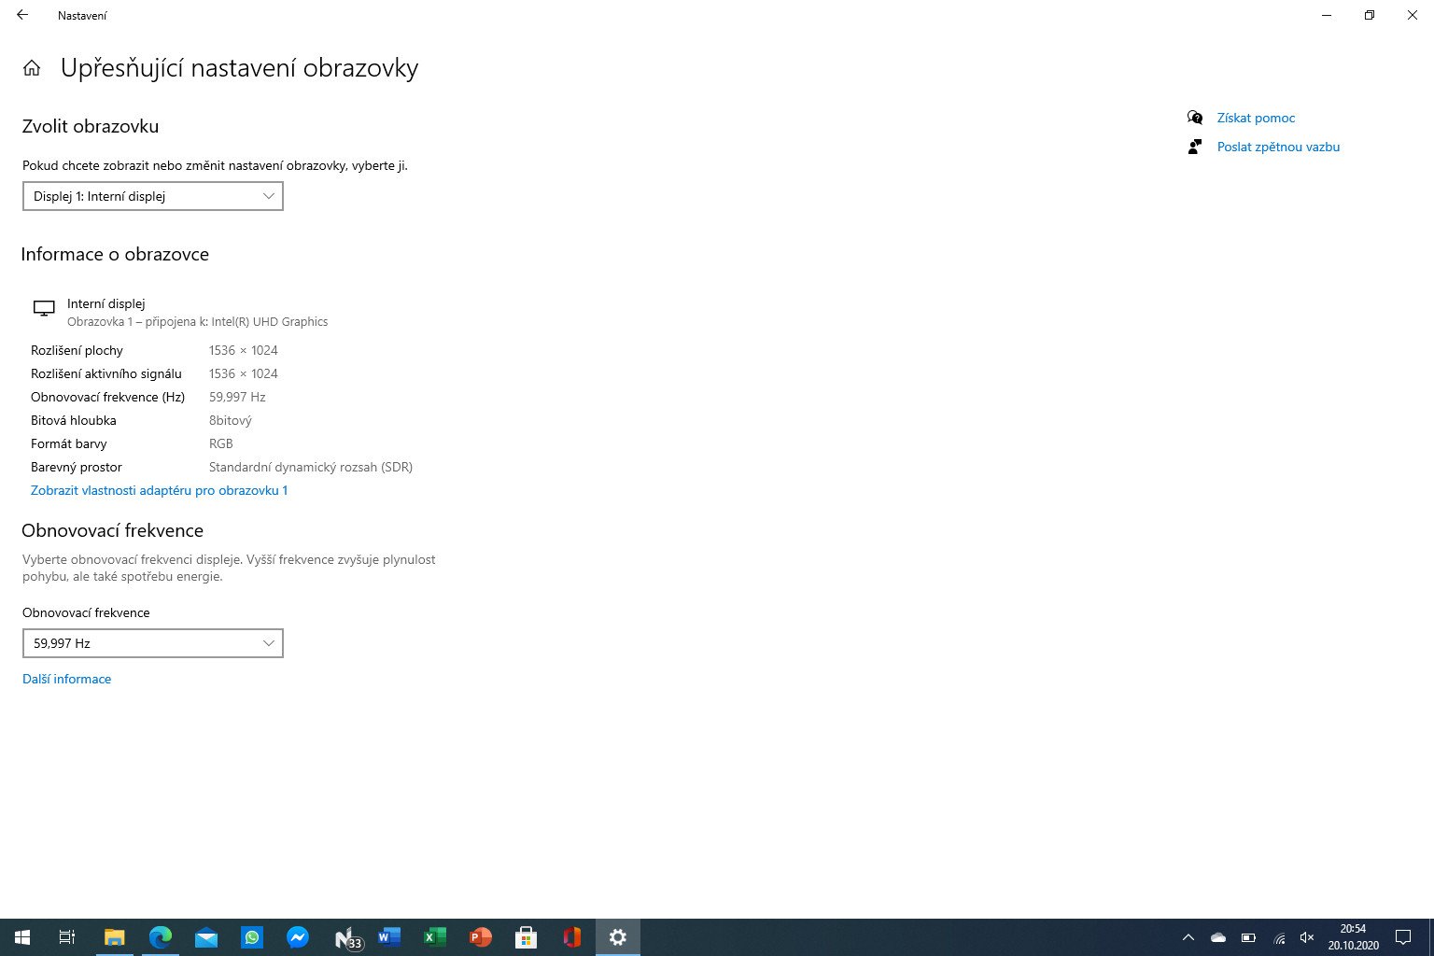
Task: Minimize the Nastavení window
Action: pyautogui.click(x=1327, y=15)
